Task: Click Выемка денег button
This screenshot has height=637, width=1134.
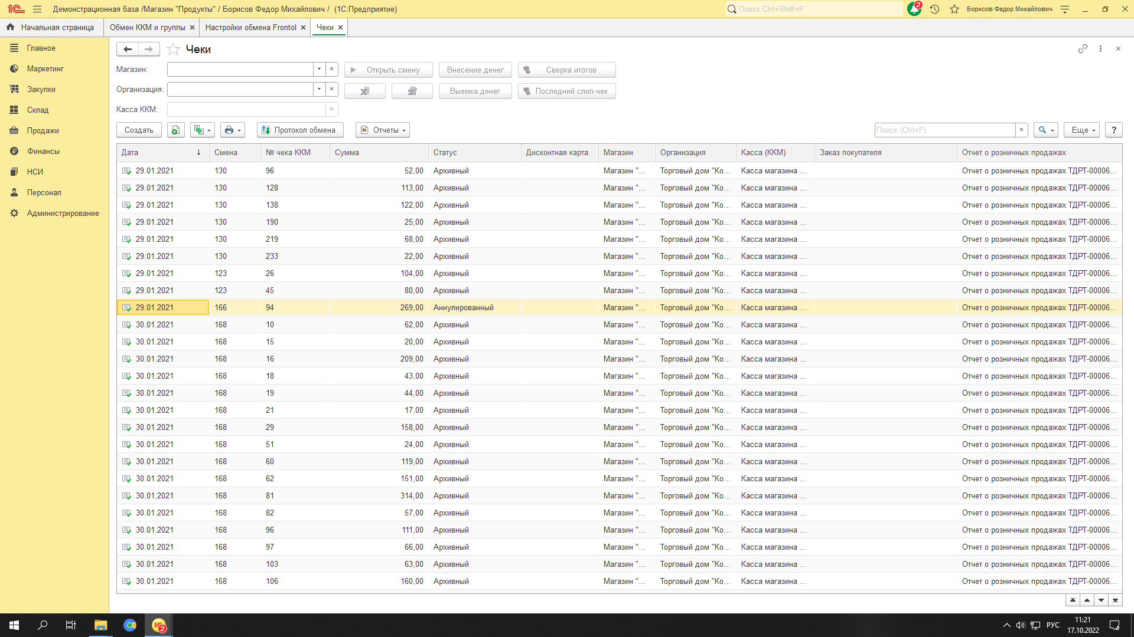Action: click(x=475, y=91)
